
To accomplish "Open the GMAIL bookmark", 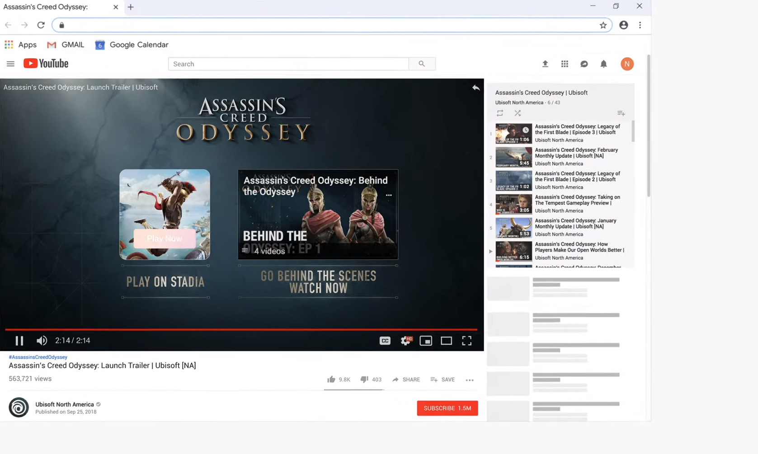I will pos(66,45).
